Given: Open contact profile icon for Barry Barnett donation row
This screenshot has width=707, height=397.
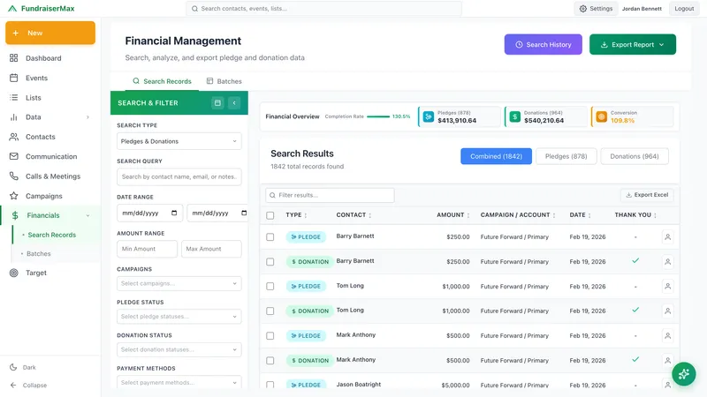Looking at the screenshot, I should (x=668, y=261).
